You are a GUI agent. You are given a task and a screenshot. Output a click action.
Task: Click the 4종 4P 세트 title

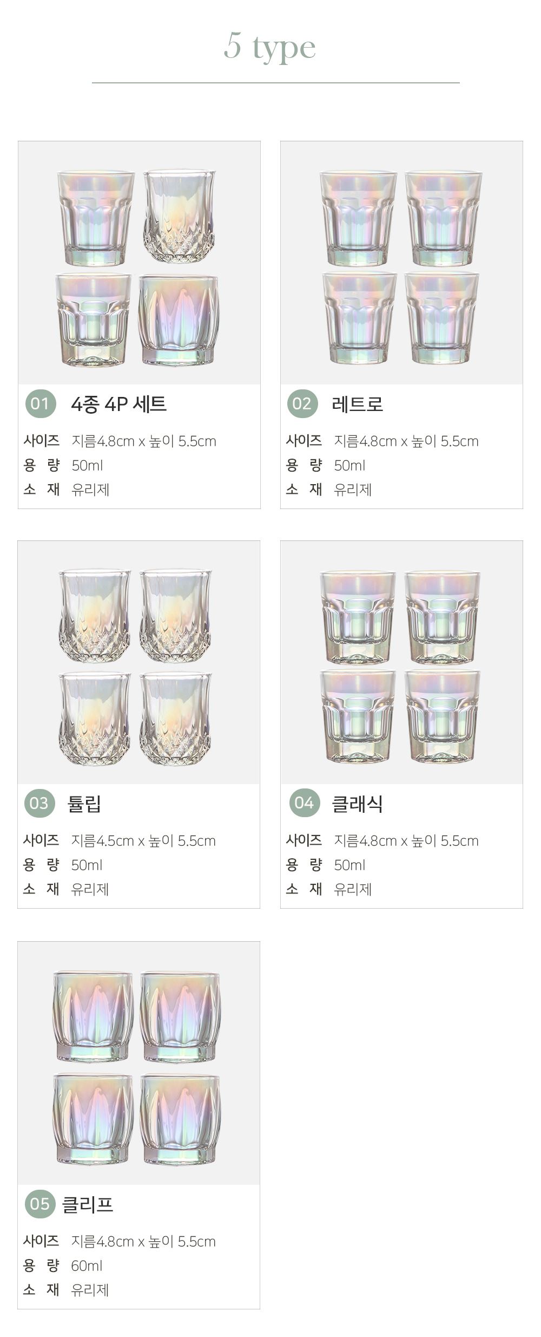click(x=118, y=404)
